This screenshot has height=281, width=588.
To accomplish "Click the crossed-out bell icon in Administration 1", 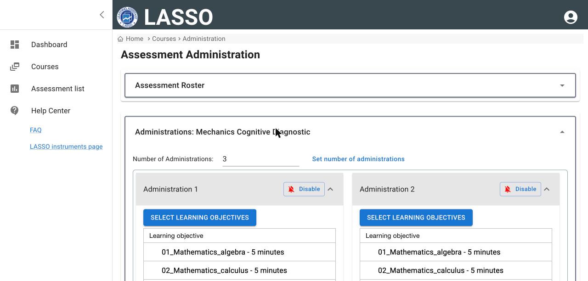I will click(x=291, y=189).
